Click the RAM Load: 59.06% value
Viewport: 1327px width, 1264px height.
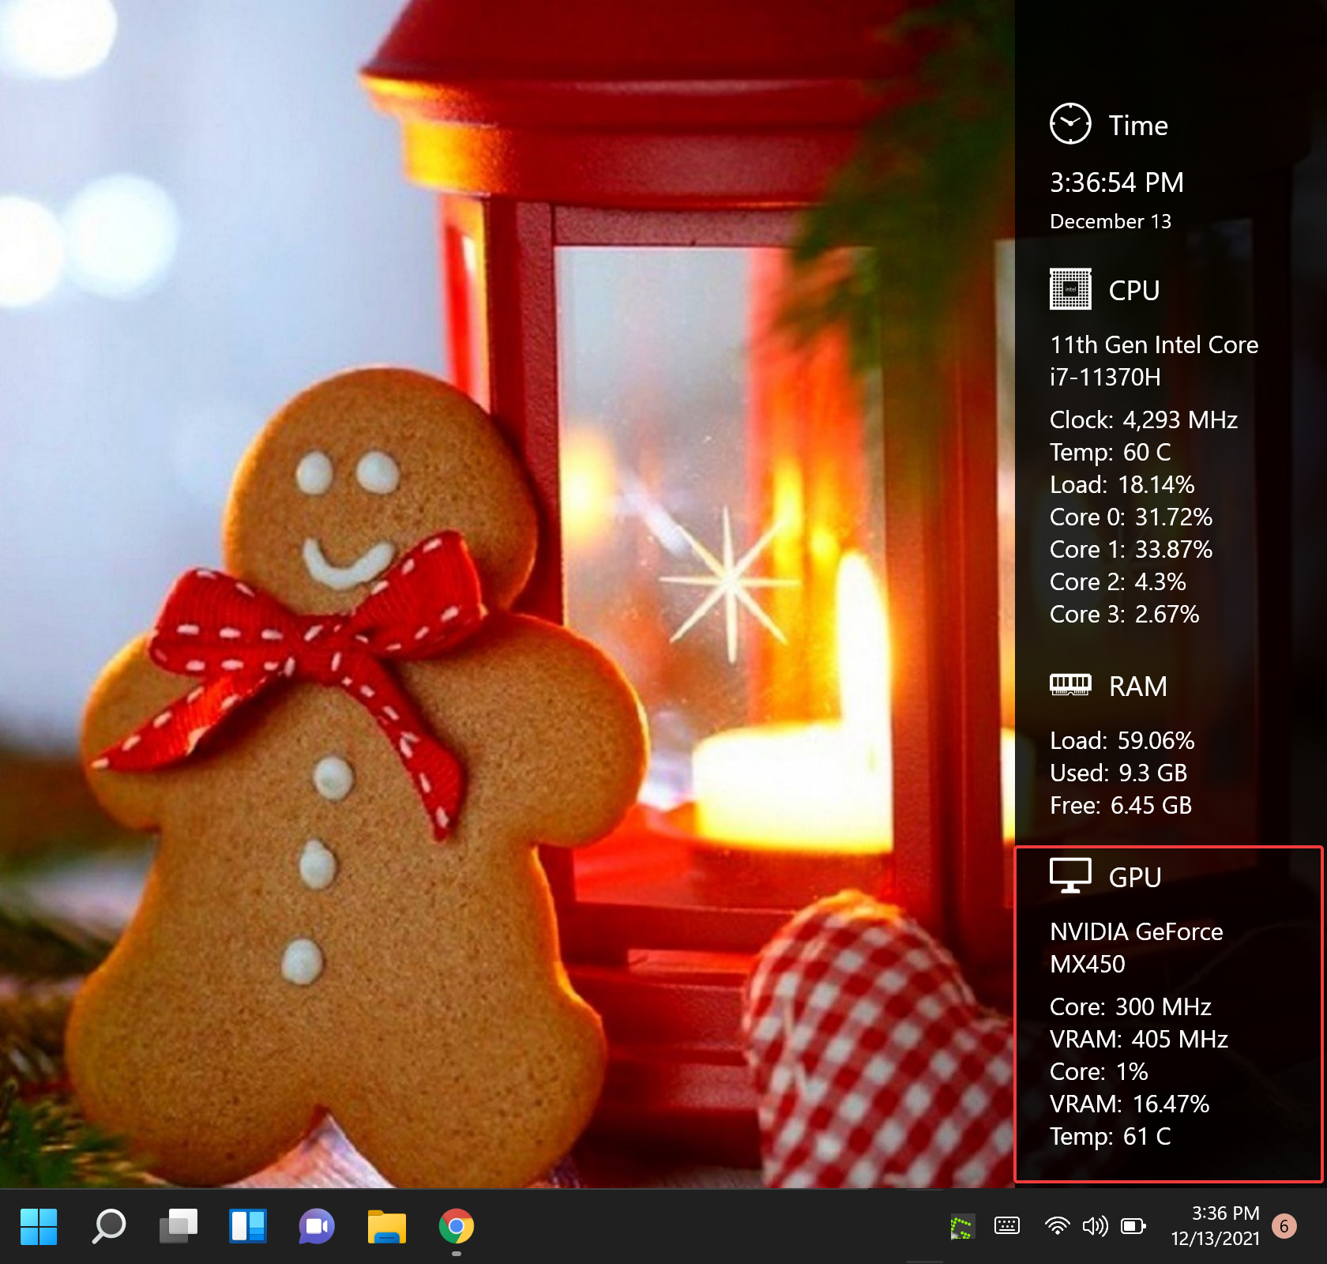click(1122, 740)
